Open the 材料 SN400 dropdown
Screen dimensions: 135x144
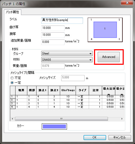point(67,60)
